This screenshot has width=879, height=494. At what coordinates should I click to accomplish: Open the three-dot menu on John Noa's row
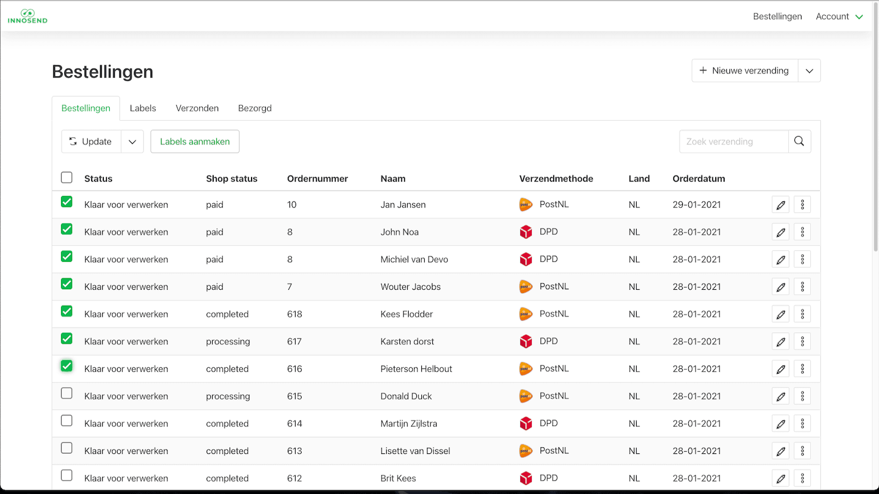pos(802,232)
